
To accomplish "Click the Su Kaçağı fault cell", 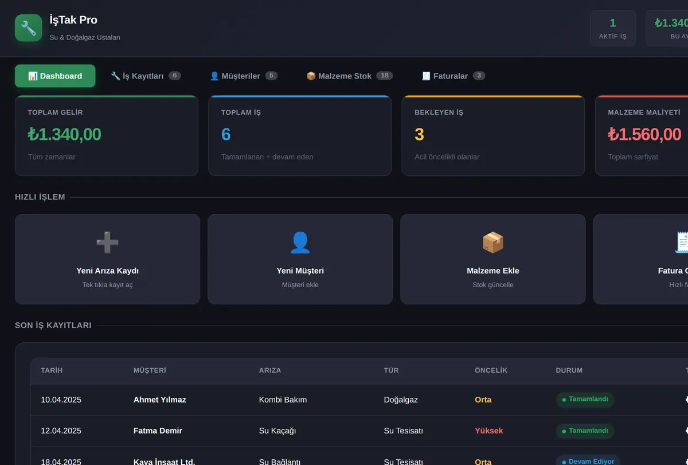I will 277,431.
